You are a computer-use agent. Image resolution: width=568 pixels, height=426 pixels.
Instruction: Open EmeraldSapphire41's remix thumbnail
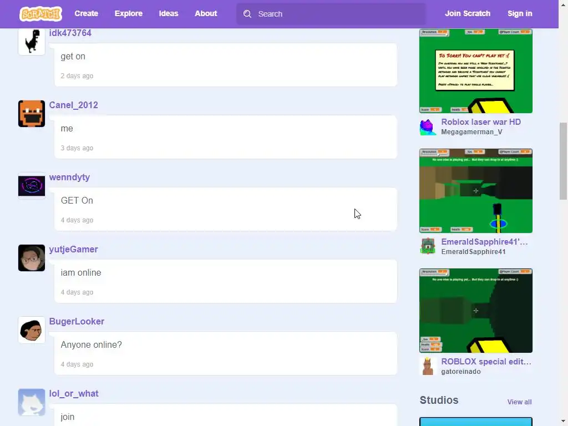point(475,191)
